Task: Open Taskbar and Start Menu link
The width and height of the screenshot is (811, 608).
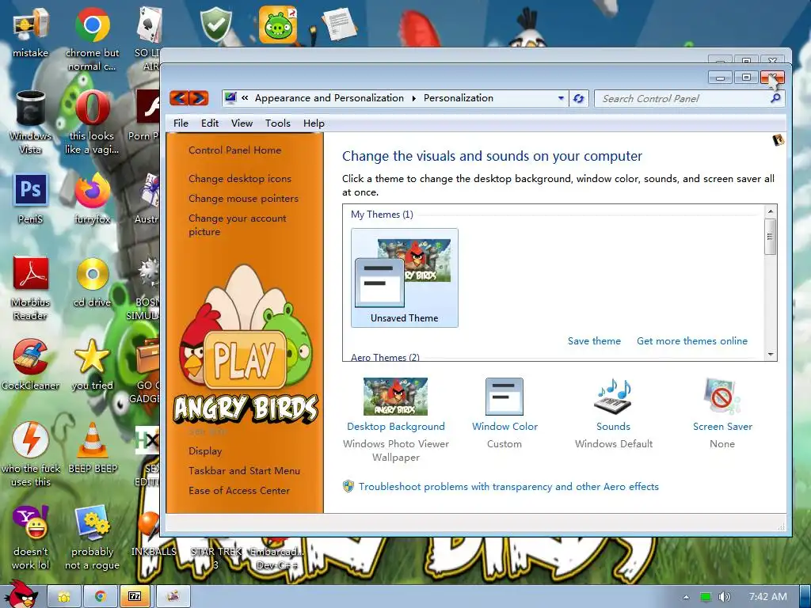Action: click(x=244, y=470)
